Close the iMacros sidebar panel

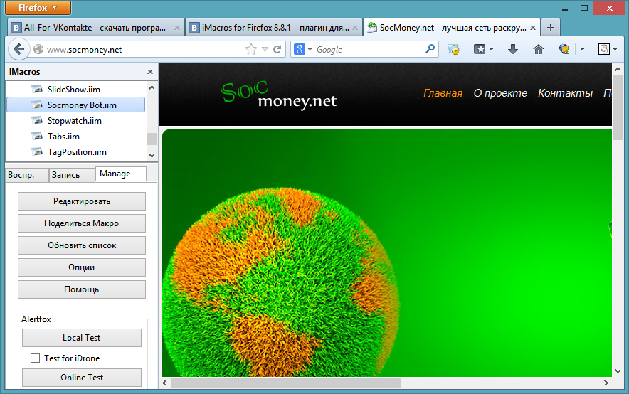tap(150, 72)
